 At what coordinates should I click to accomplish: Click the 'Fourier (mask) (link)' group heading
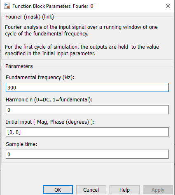(x=30, y=17)
